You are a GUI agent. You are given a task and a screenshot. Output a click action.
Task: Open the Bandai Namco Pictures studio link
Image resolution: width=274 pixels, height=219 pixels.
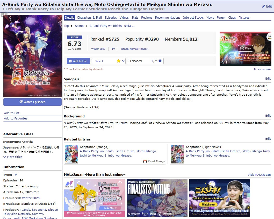(x=134, y=49)
